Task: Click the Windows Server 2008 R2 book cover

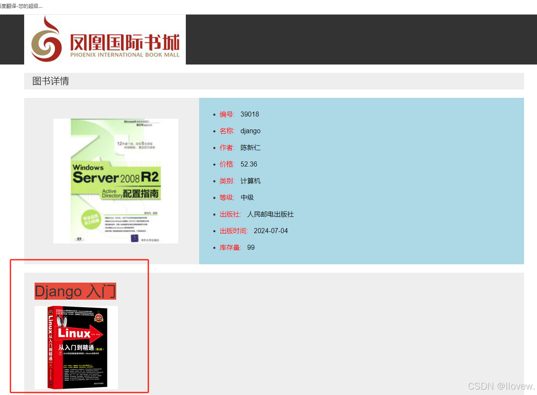Action: point(116,181)
